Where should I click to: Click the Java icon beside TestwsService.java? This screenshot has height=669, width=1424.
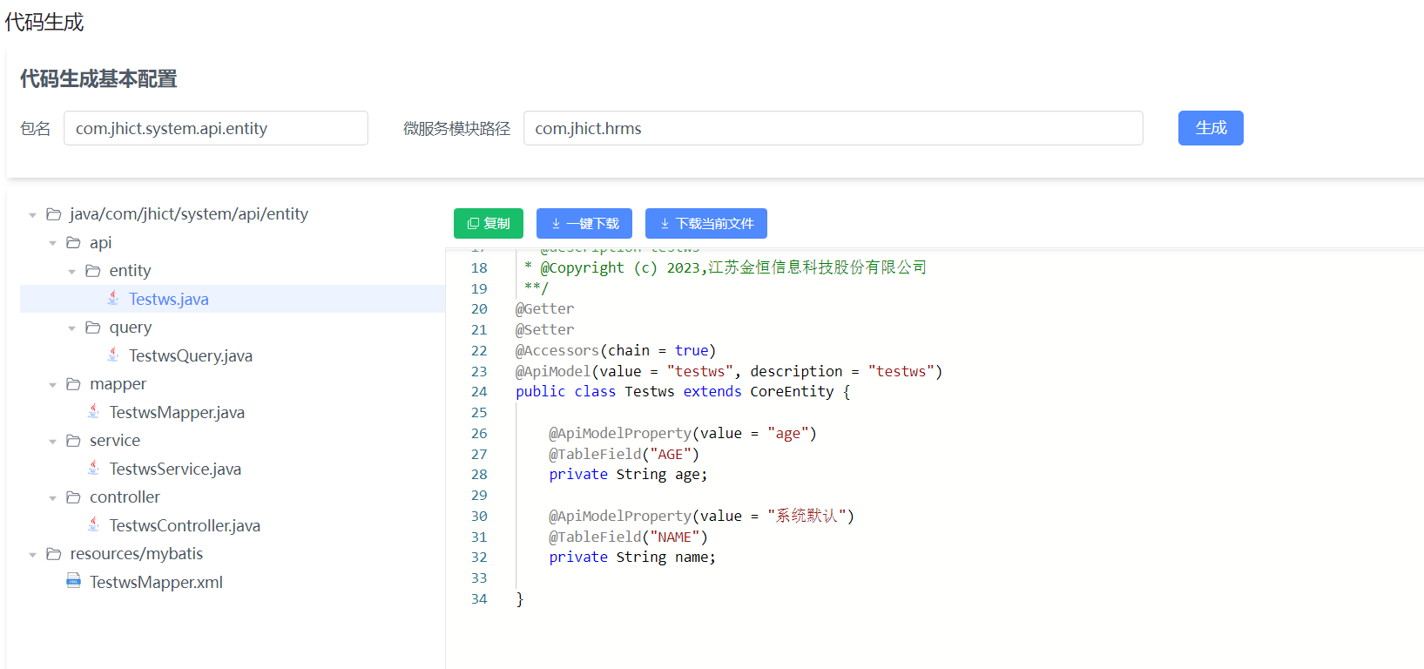93,468
